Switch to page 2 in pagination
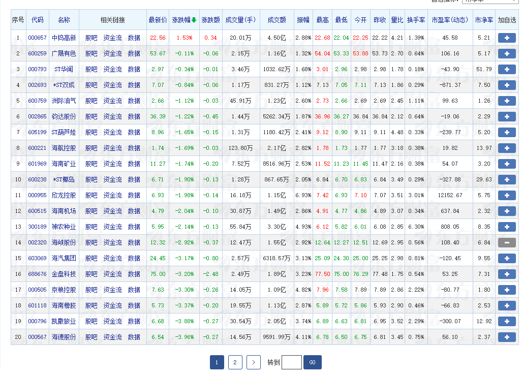The image size is (522, 376). pos(235,362)
